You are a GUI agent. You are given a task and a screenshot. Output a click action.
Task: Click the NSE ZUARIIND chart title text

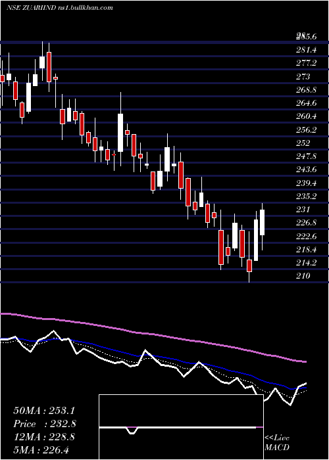coord(60,8)
